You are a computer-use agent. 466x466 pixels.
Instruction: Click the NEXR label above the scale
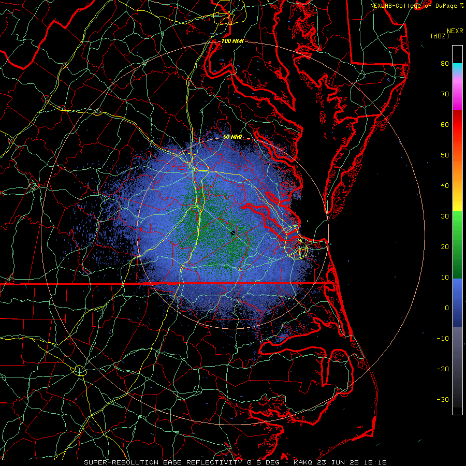coord(455,31)
